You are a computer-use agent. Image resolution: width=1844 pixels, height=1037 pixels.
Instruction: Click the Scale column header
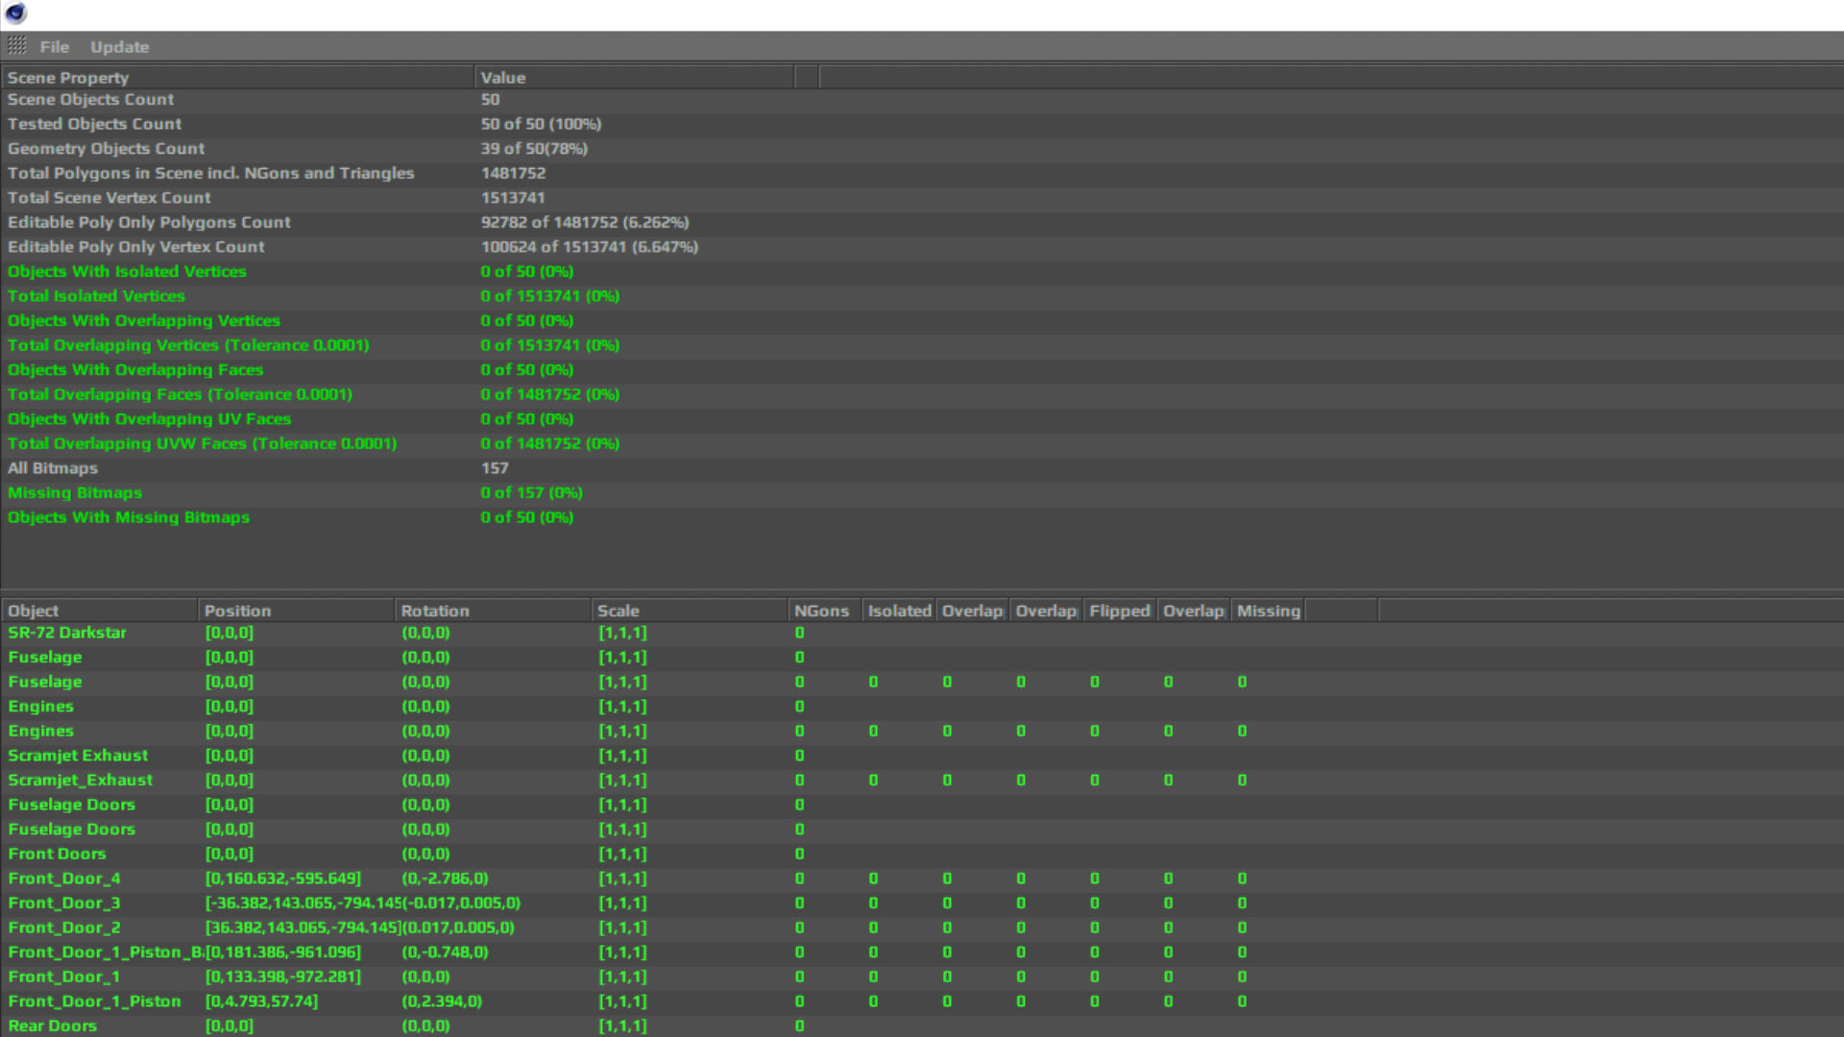[x=618, y=611]
